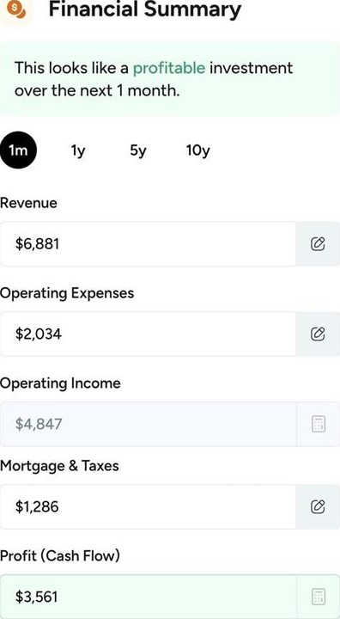Click the edit icon for Mortgage & Taxes
This screenshot has height=619, width=340.
tap(318, 506)
